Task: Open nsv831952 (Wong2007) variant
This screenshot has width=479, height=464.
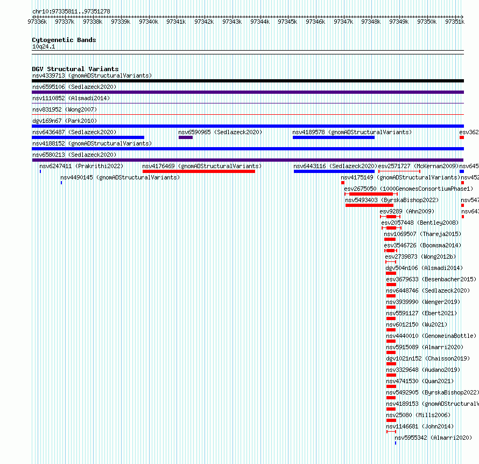Action: (x=65, y=109)
